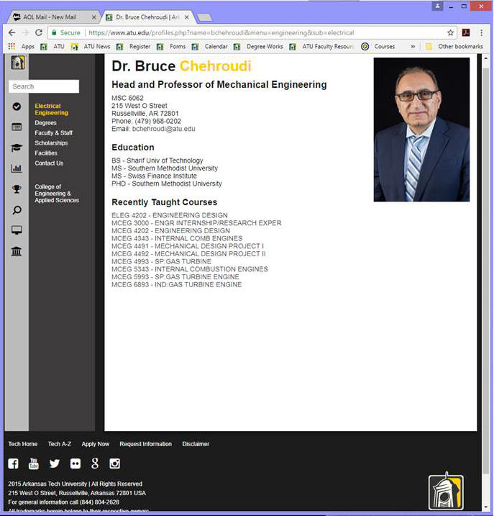
Task: Click the computer monitor sidebar icon
Action: click(17, 230)
